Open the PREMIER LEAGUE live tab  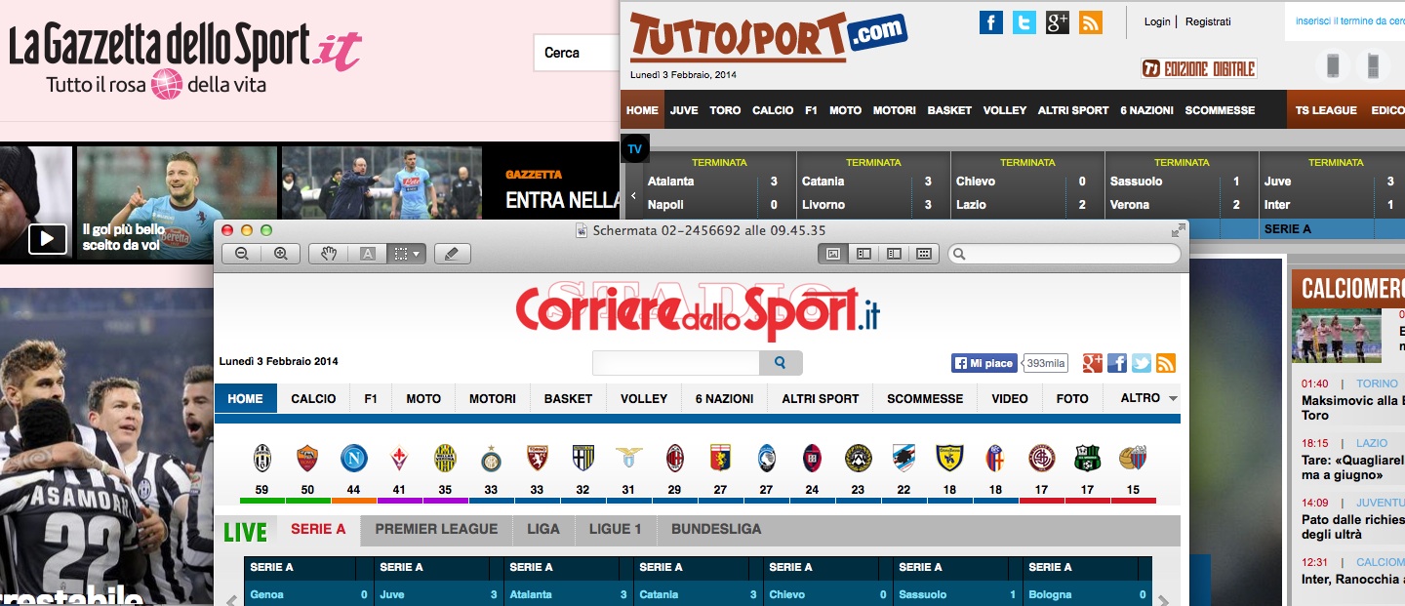tap(436, 529)
